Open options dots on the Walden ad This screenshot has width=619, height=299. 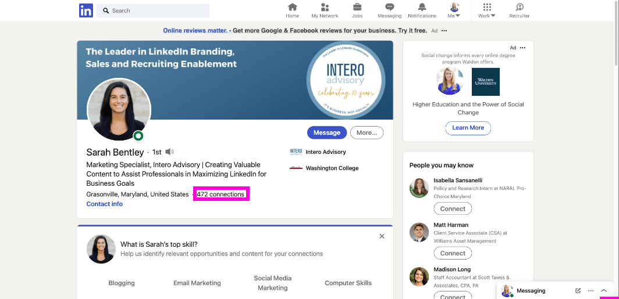pyautogui.click(x=522, y=48)
